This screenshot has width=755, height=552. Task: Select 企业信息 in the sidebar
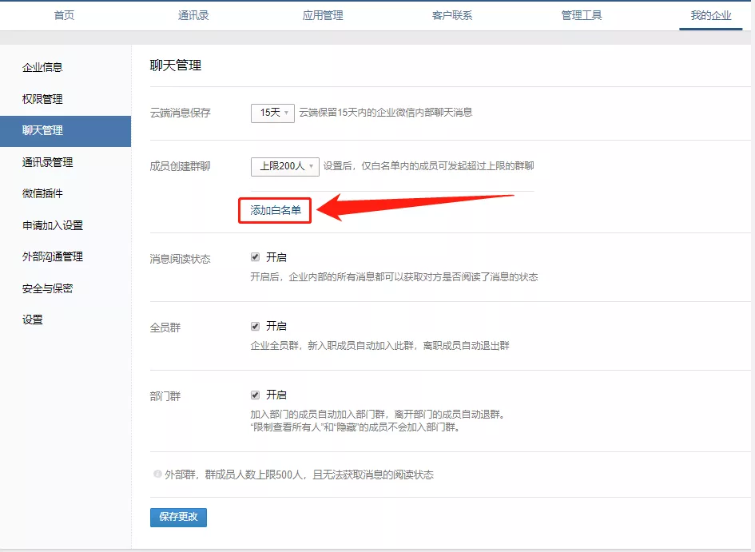pos(42,67)
